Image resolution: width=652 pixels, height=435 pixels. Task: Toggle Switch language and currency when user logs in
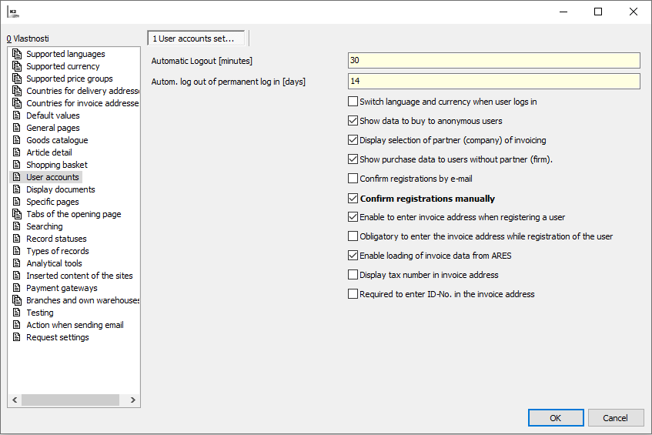[353, 102]
